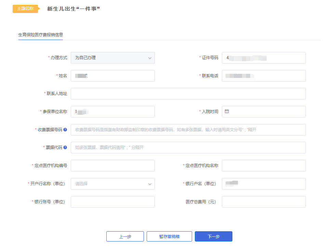Click the 上一步 button
The height and width of the screenshot is (248, 323).
(125, 236)
